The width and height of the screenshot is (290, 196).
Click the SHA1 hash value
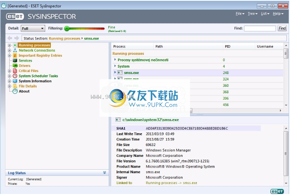point(187,128)
